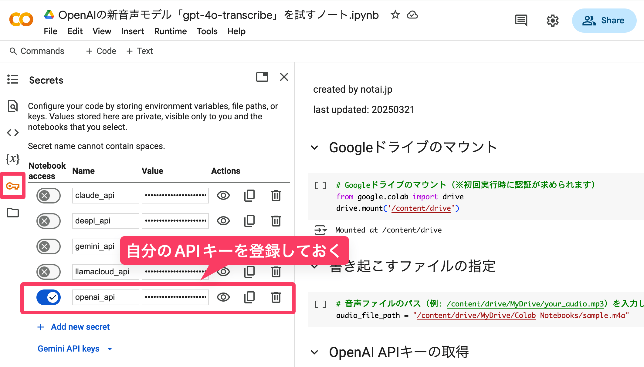The height and width of the screenshot is (367, 644).
Task: Copy the claude_api secret value
Action: point(249,196)
